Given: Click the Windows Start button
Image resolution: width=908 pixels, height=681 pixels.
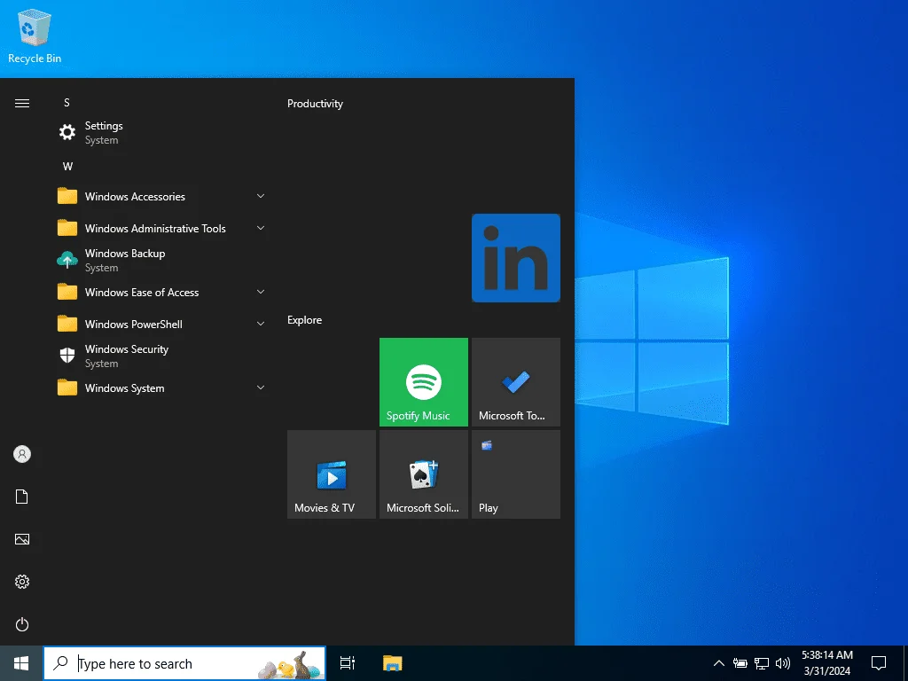Looking at the screenshot, I should point(21,663).
